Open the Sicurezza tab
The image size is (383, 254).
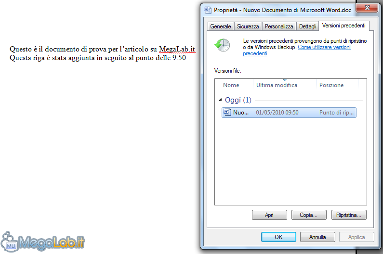(248, 26)
